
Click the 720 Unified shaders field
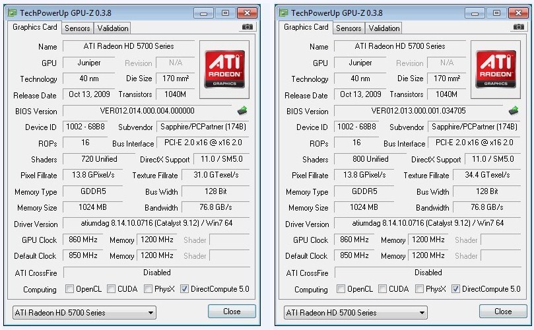click(x=99, y=159)
